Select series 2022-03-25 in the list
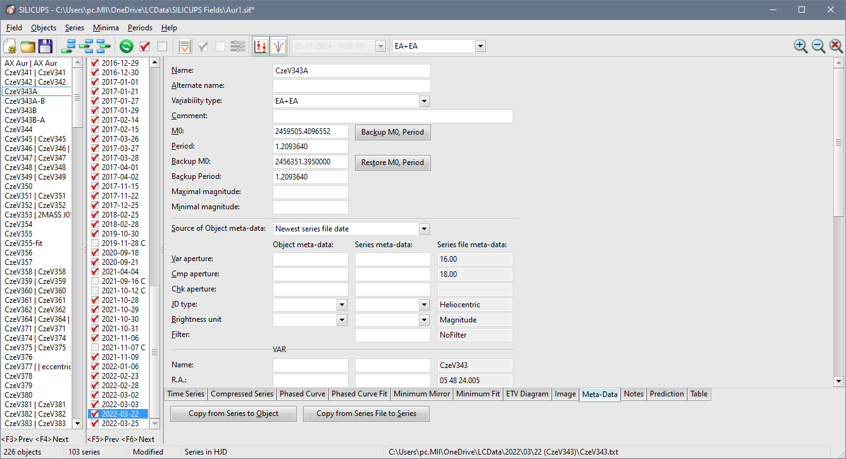Viewport: 846px width, 459px height. [120, 424]
